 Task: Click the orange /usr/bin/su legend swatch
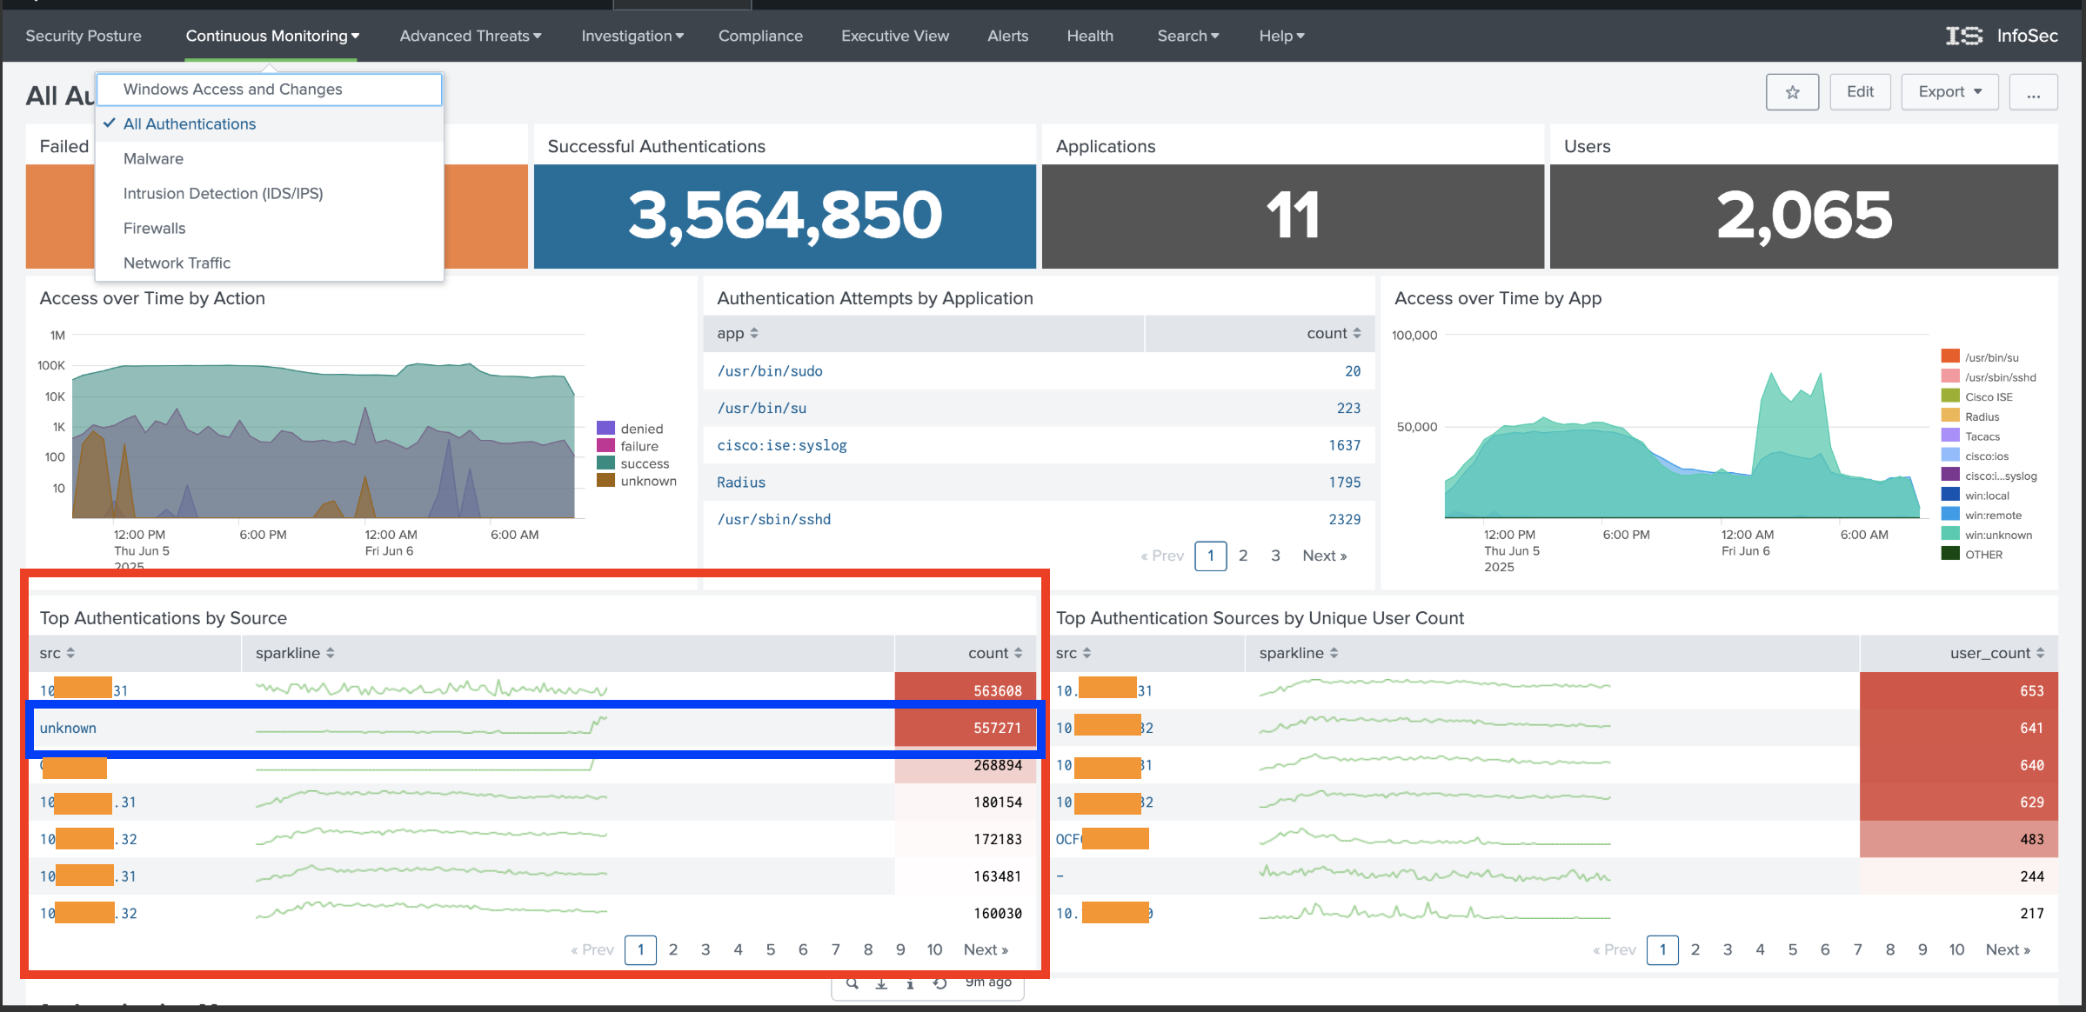click(x=1950, y=356)
